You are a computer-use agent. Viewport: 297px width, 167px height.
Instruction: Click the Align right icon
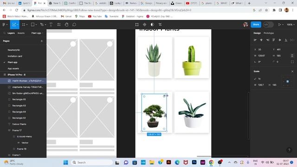pos(267,40)
